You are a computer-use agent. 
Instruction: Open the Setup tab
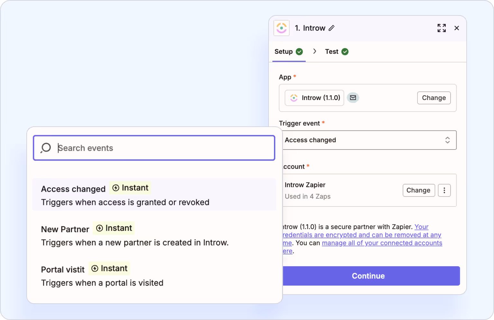click(x=288, y=51)
